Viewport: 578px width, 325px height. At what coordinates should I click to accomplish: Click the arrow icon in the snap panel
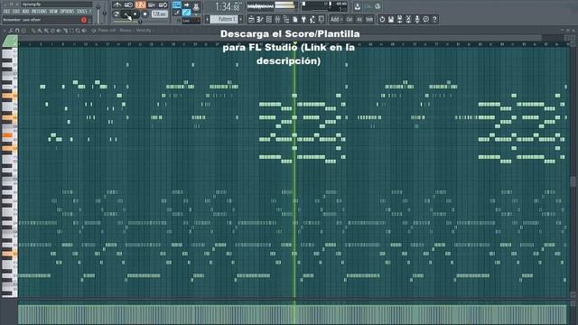pyautogui.click(x=187, y=5)
